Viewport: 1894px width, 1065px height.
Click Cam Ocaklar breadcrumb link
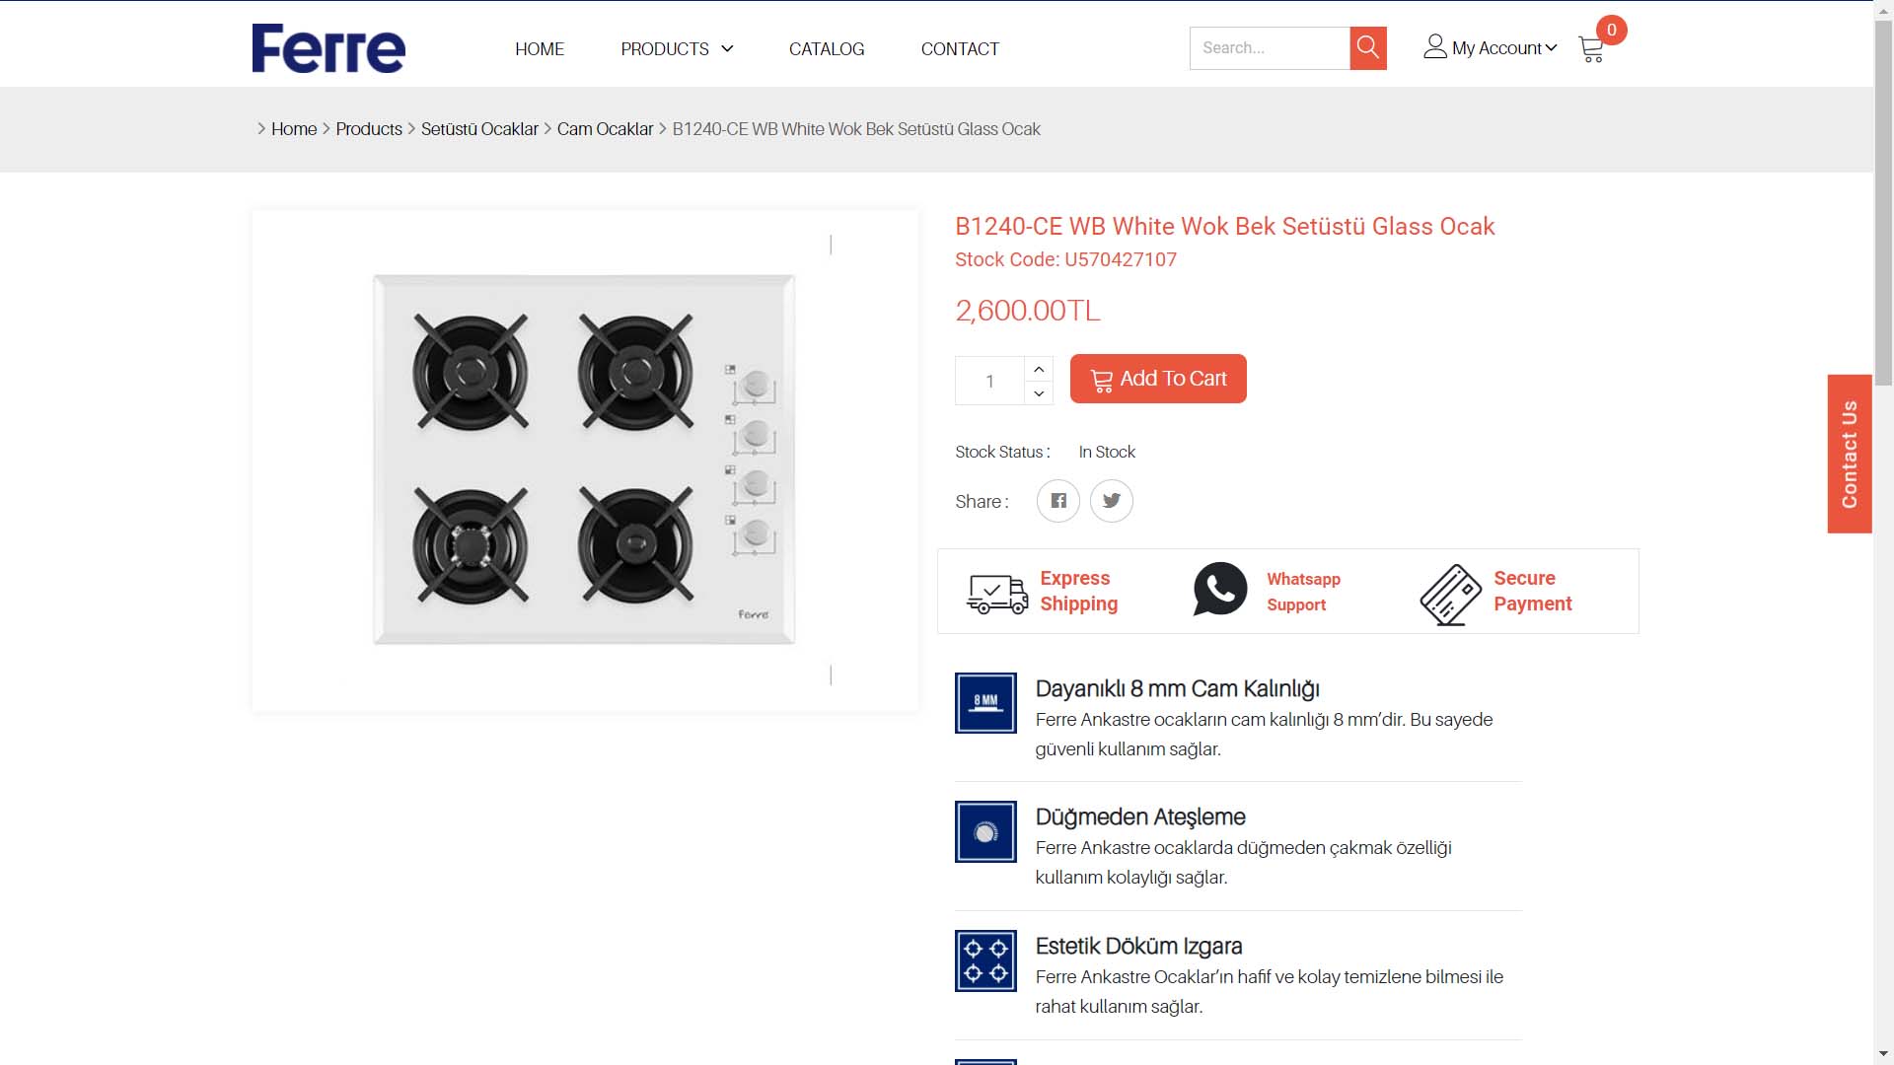pos(605,129)
